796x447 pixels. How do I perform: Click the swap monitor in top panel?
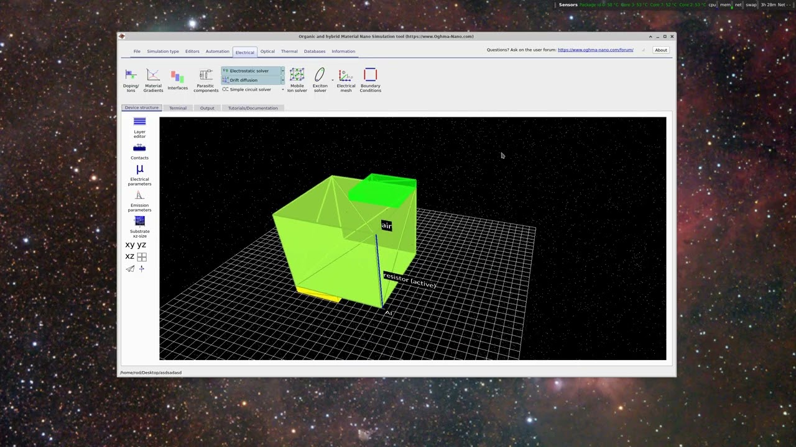tap(751, 4)
